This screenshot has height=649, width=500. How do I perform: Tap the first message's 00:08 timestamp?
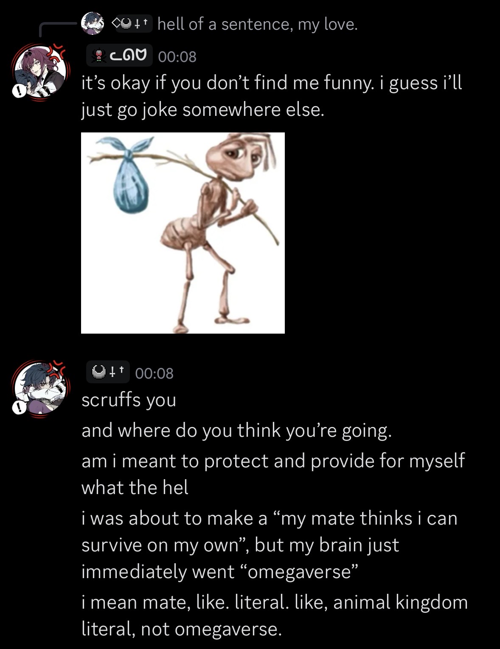coord(177,56)
